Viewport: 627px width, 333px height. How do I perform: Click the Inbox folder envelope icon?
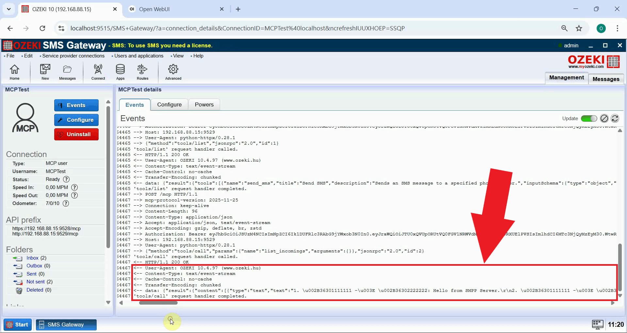pos(18,258)
